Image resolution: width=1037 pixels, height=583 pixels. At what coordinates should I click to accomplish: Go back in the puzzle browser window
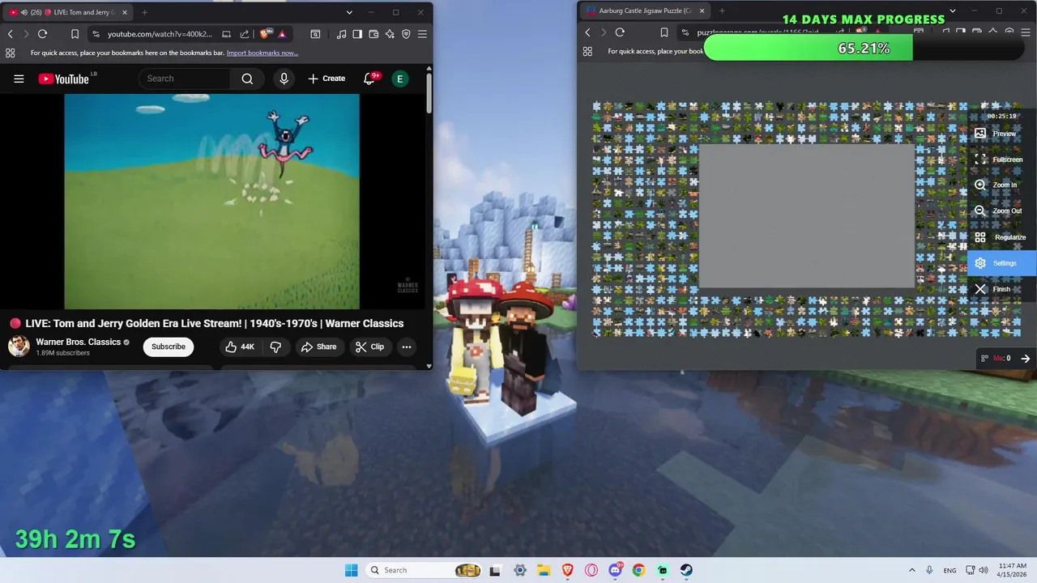point(587,32)
